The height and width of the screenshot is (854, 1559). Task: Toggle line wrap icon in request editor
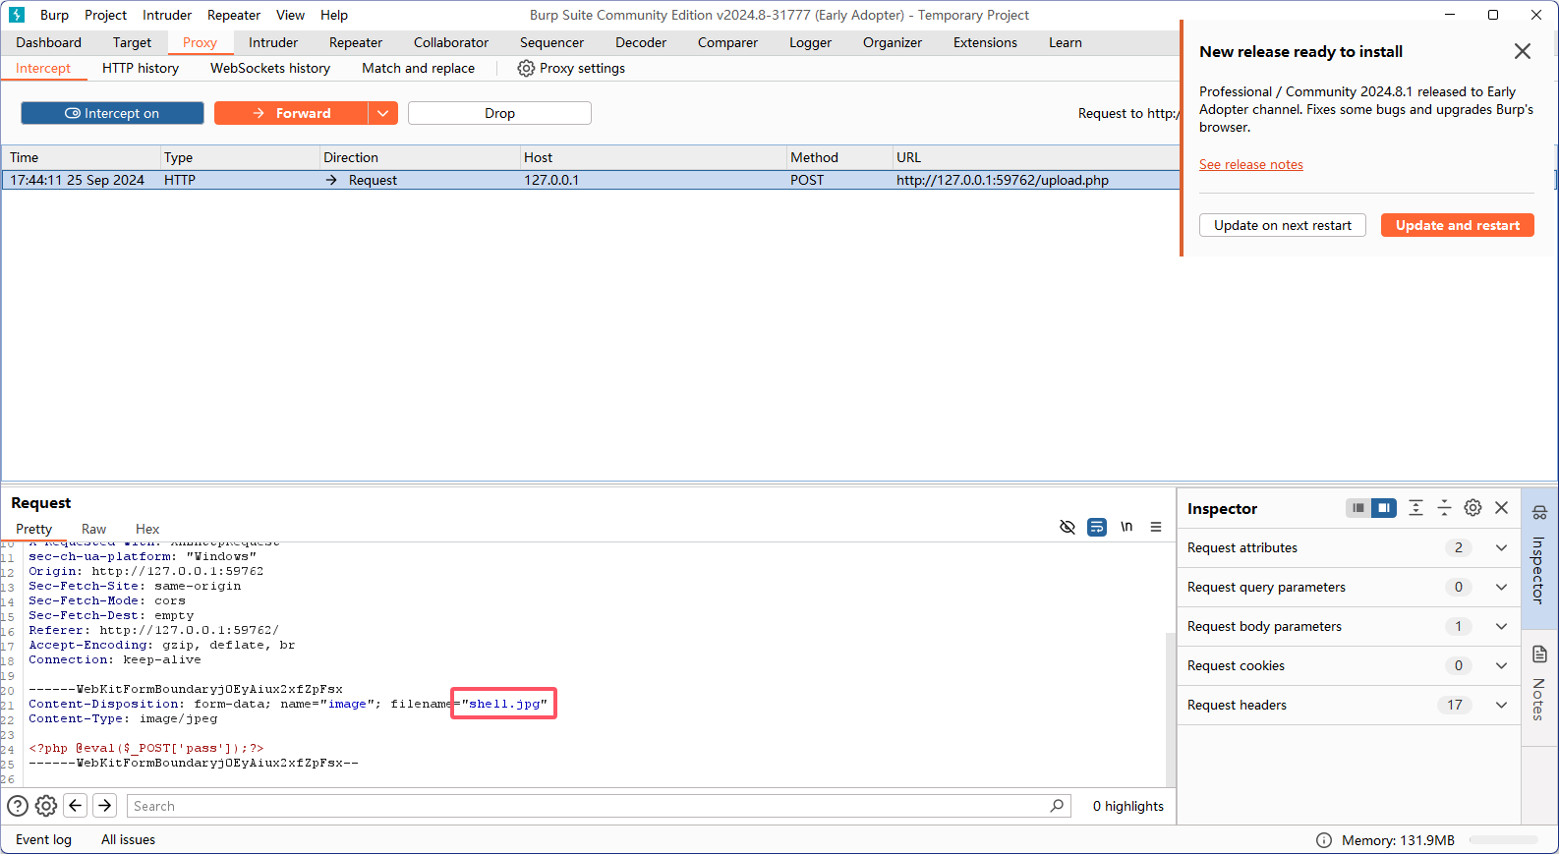pos(1097,527)
